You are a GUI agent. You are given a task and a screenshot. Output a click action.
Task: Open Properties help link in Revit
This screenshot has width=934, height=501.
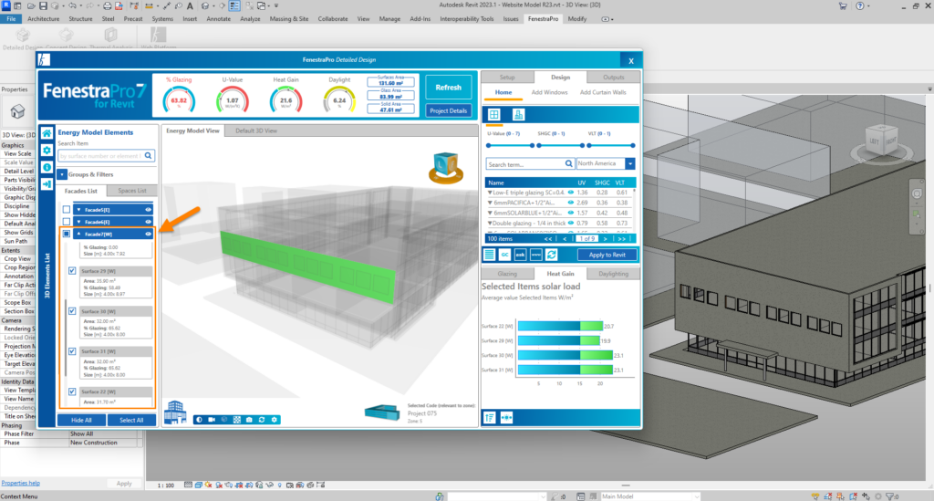click(20, 483)
